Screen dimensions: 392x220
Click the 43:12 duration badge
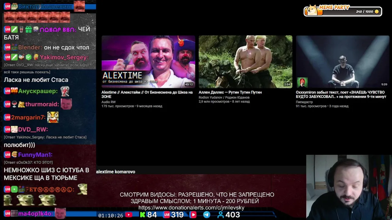189,84
